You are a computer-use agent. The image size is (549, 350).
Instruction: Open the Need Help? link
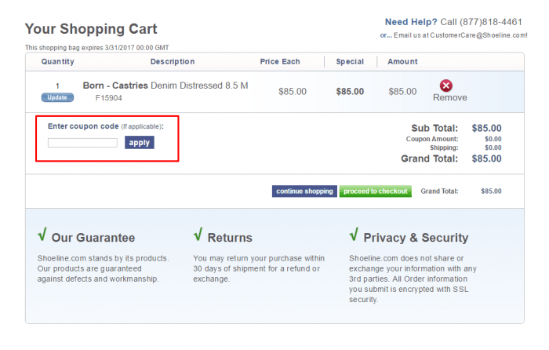point(411,22)
